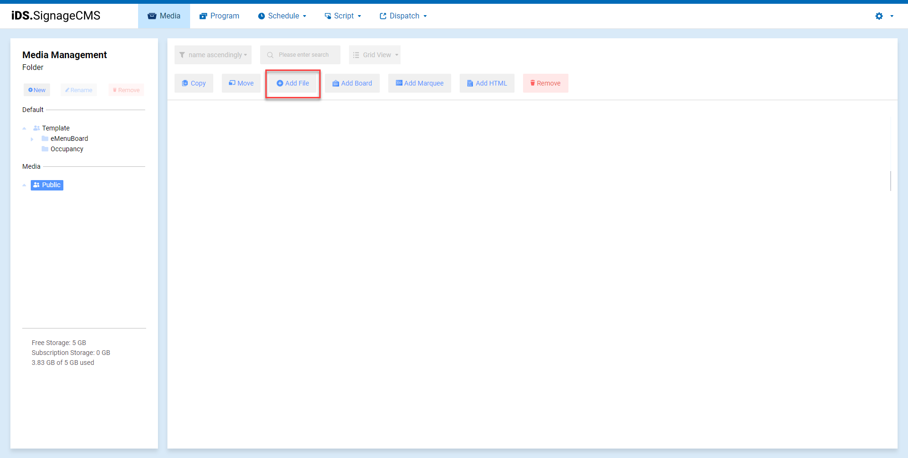Screen dimensions: 908x458
Task: Open the Media tab
Action: click(x=164, y=16)
